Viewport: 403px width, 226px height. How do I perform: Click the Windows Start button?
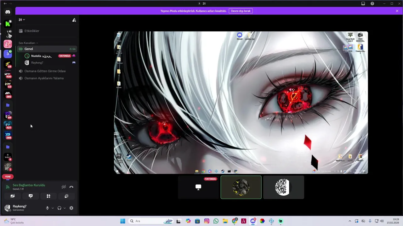[x=122, y=221]
